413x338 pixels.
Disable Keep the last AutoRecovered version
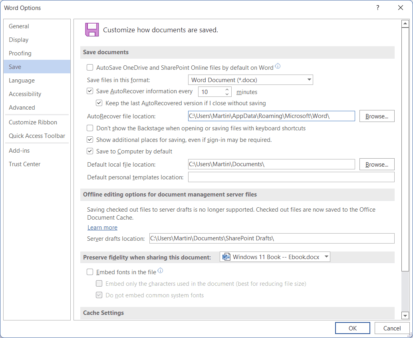[99, 103]
